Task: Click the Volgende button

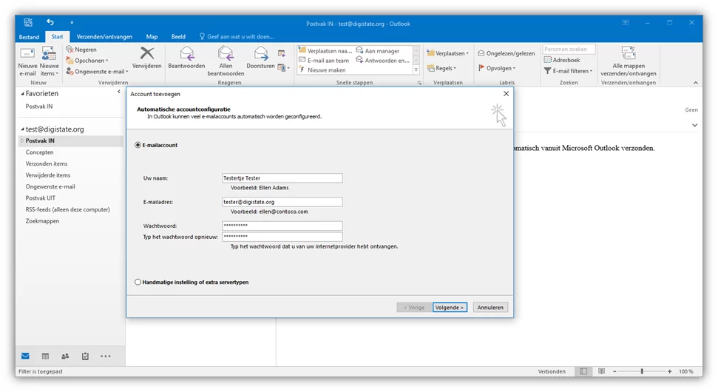Action: coord(450,307)
